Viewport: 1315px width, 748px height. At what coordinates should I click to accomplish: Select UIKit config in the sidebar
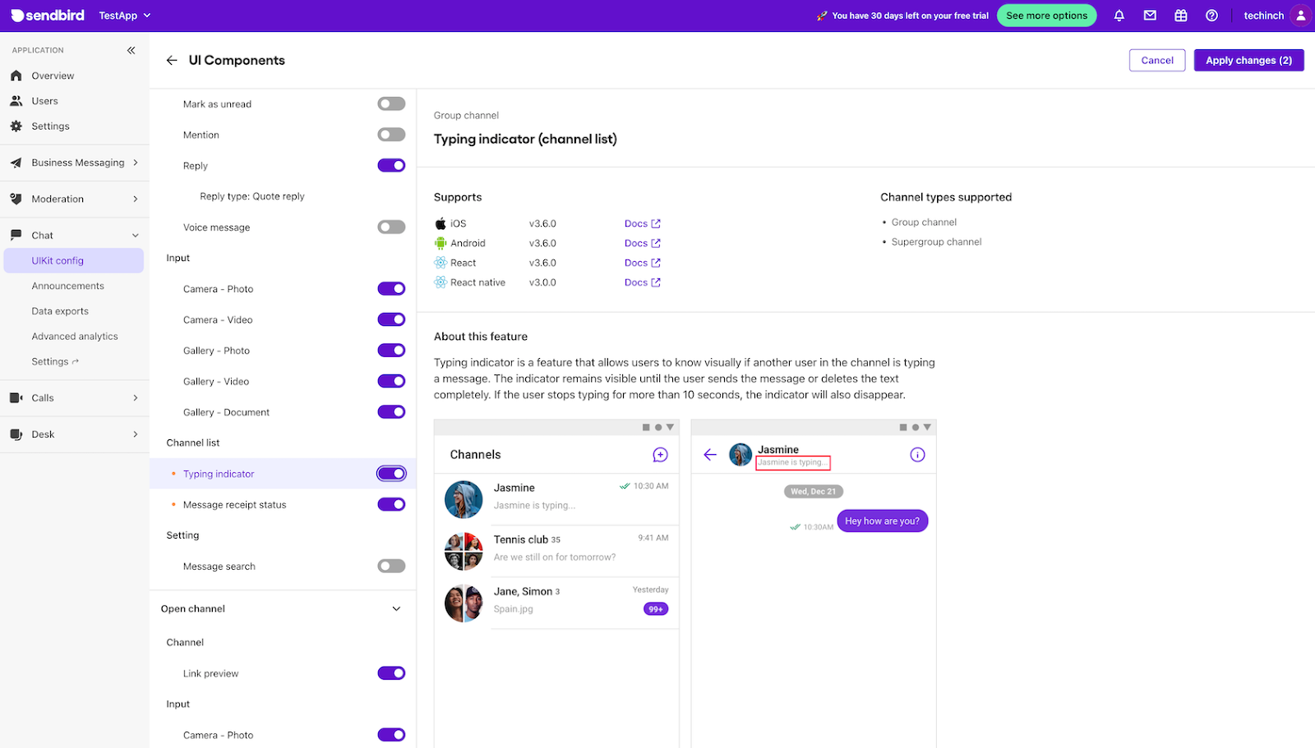pyautogui.click(x=57, y=260)
